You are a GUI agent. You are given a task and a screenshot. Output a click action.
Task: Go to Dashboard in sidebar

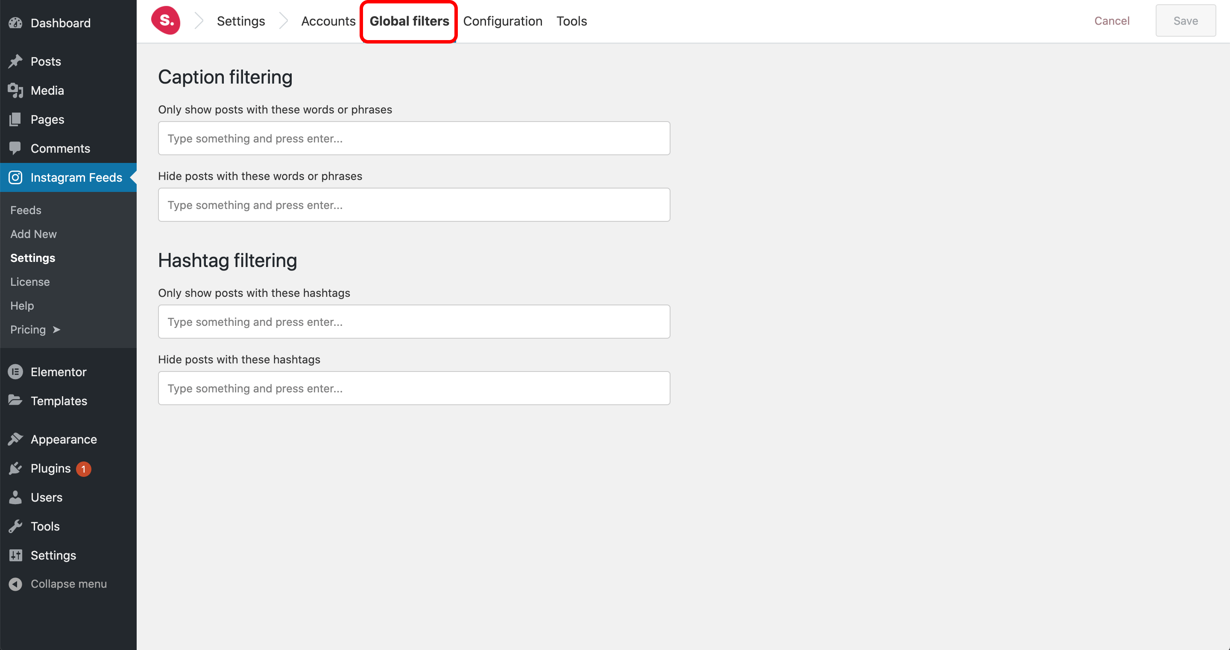[x=61, y=23]
